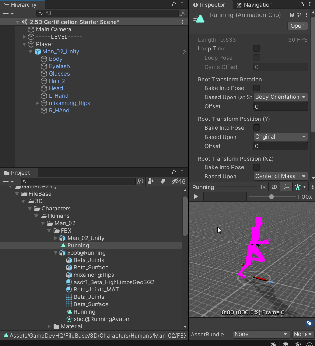Click the asset label tag icon
The image size is (315, 346).
coord(309,323)
